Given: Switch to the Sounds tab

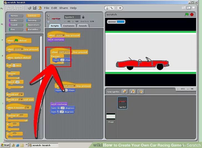Looking at the screenshot, I should tap(83, 26).
